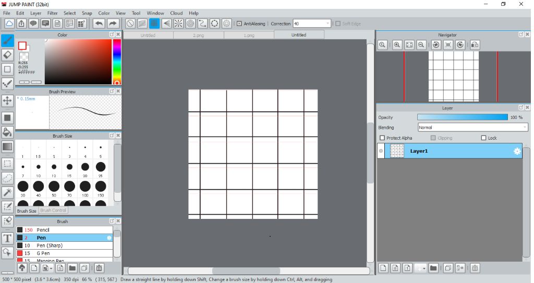Delete brush with Brush panel trash icon
The height and width of the screenshot is (283, 534).
(x=99, y=268)
